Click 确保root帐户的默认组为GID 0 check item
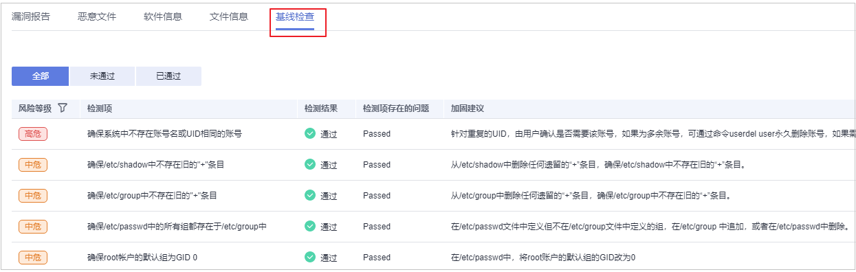The height and width of the screenshot is (272, 856). 142,258
